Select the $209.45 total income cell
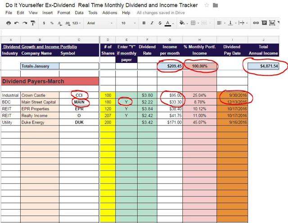 [170, 66]
